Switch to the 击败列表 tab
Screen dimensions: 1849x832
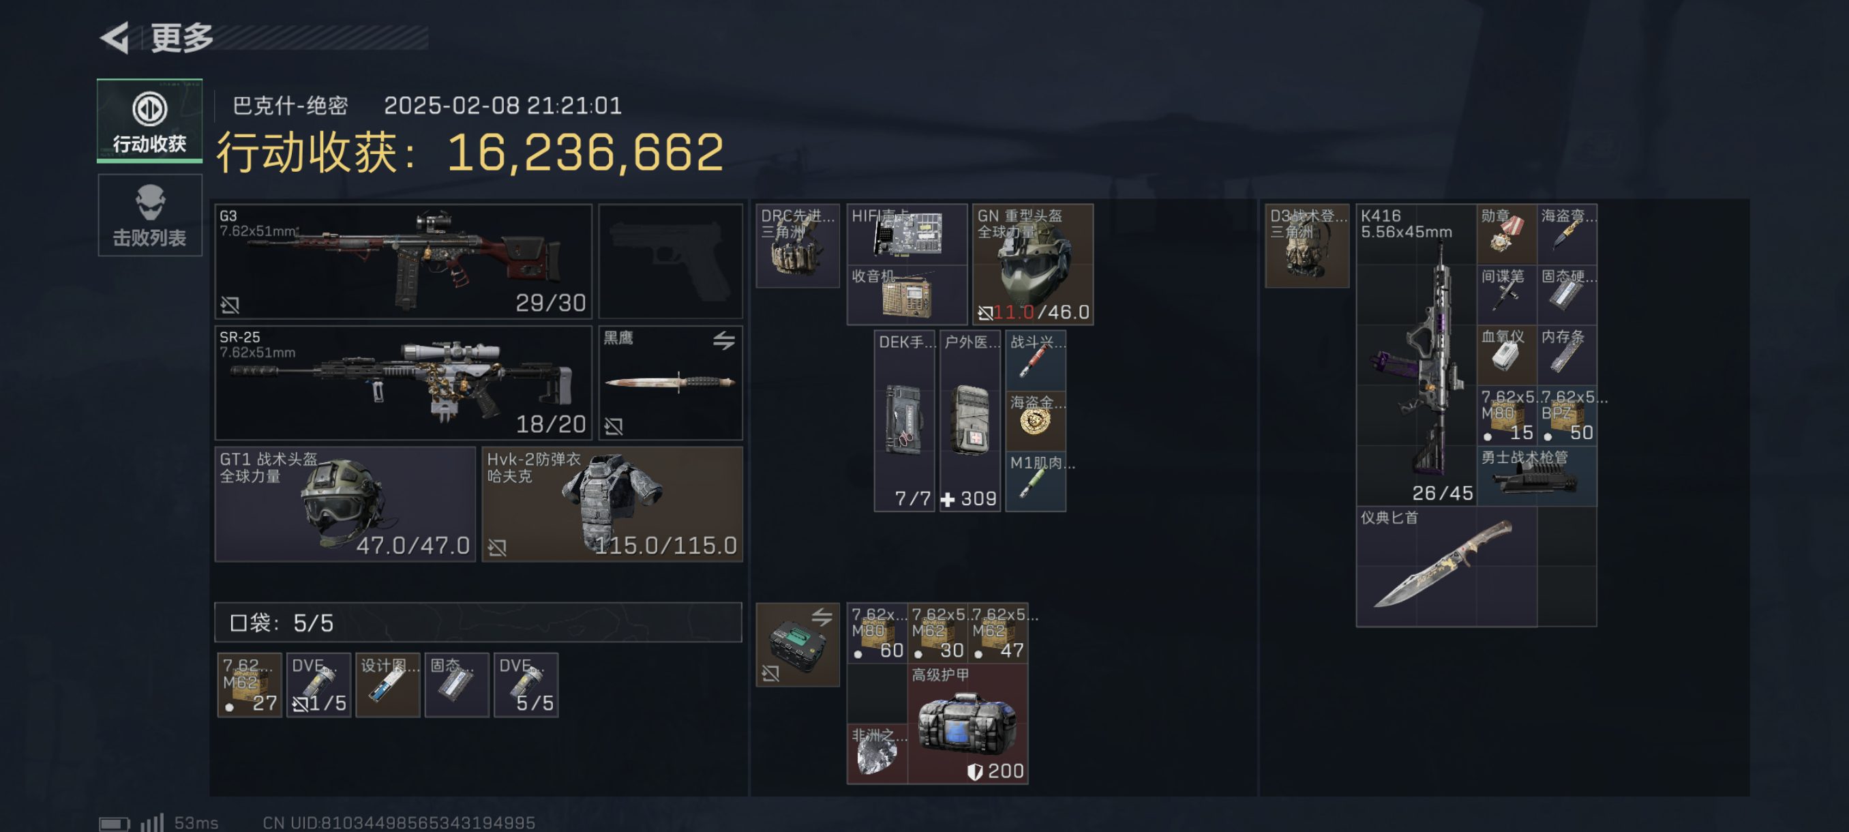tap(149, 216)
